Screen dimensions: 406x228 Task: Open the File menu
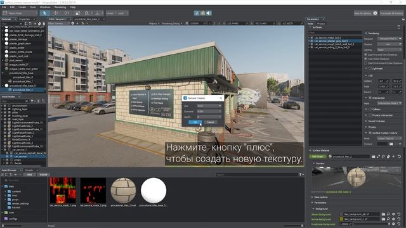(4, 7)
